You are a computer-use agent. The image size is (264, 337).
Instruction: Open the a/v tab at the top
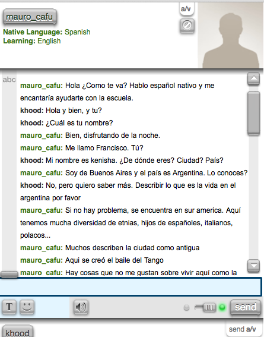click(x=186, y=9)
